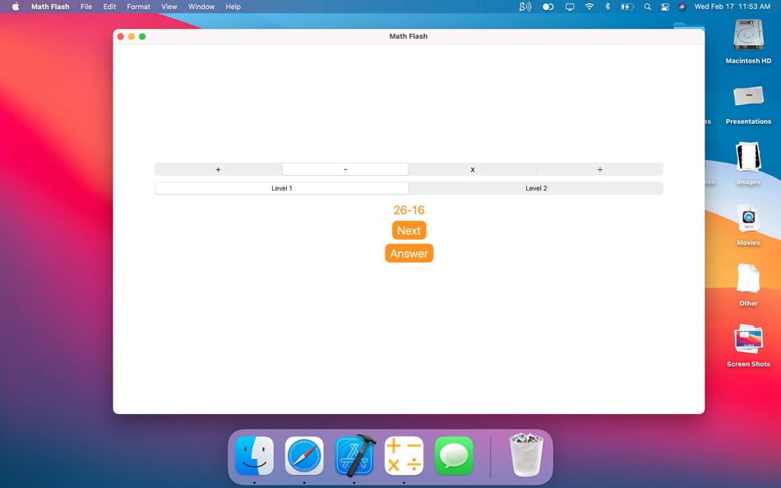Open the Help menu

click(x=233, y=7)
